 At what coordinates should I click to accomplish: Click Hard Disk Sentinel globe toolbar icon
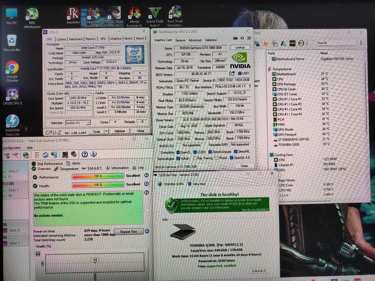26,155
